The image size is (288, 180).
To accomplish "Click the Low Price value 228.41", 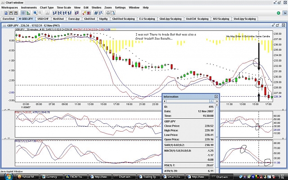I will point(209,135).
